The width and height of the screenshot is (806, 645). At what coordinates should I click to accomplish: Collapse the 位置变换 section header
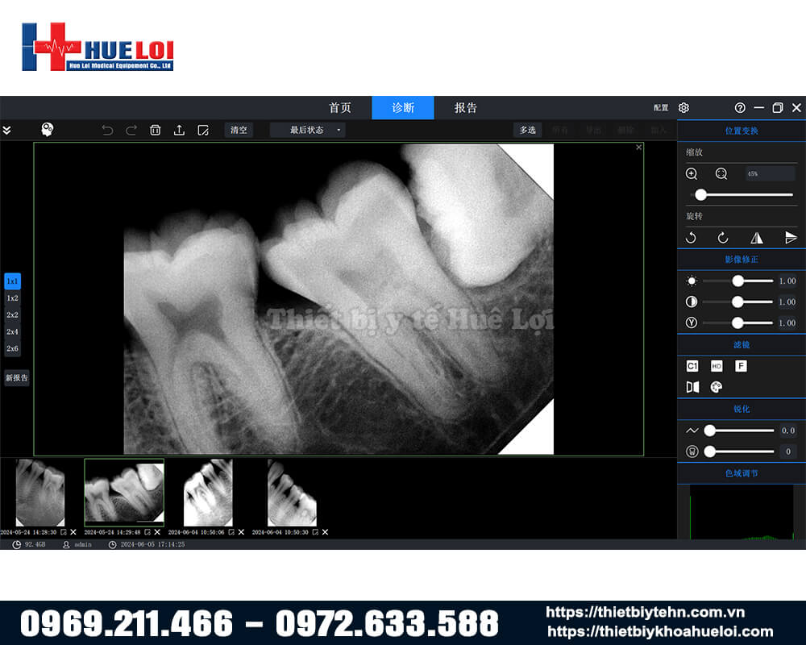[742, 131]
